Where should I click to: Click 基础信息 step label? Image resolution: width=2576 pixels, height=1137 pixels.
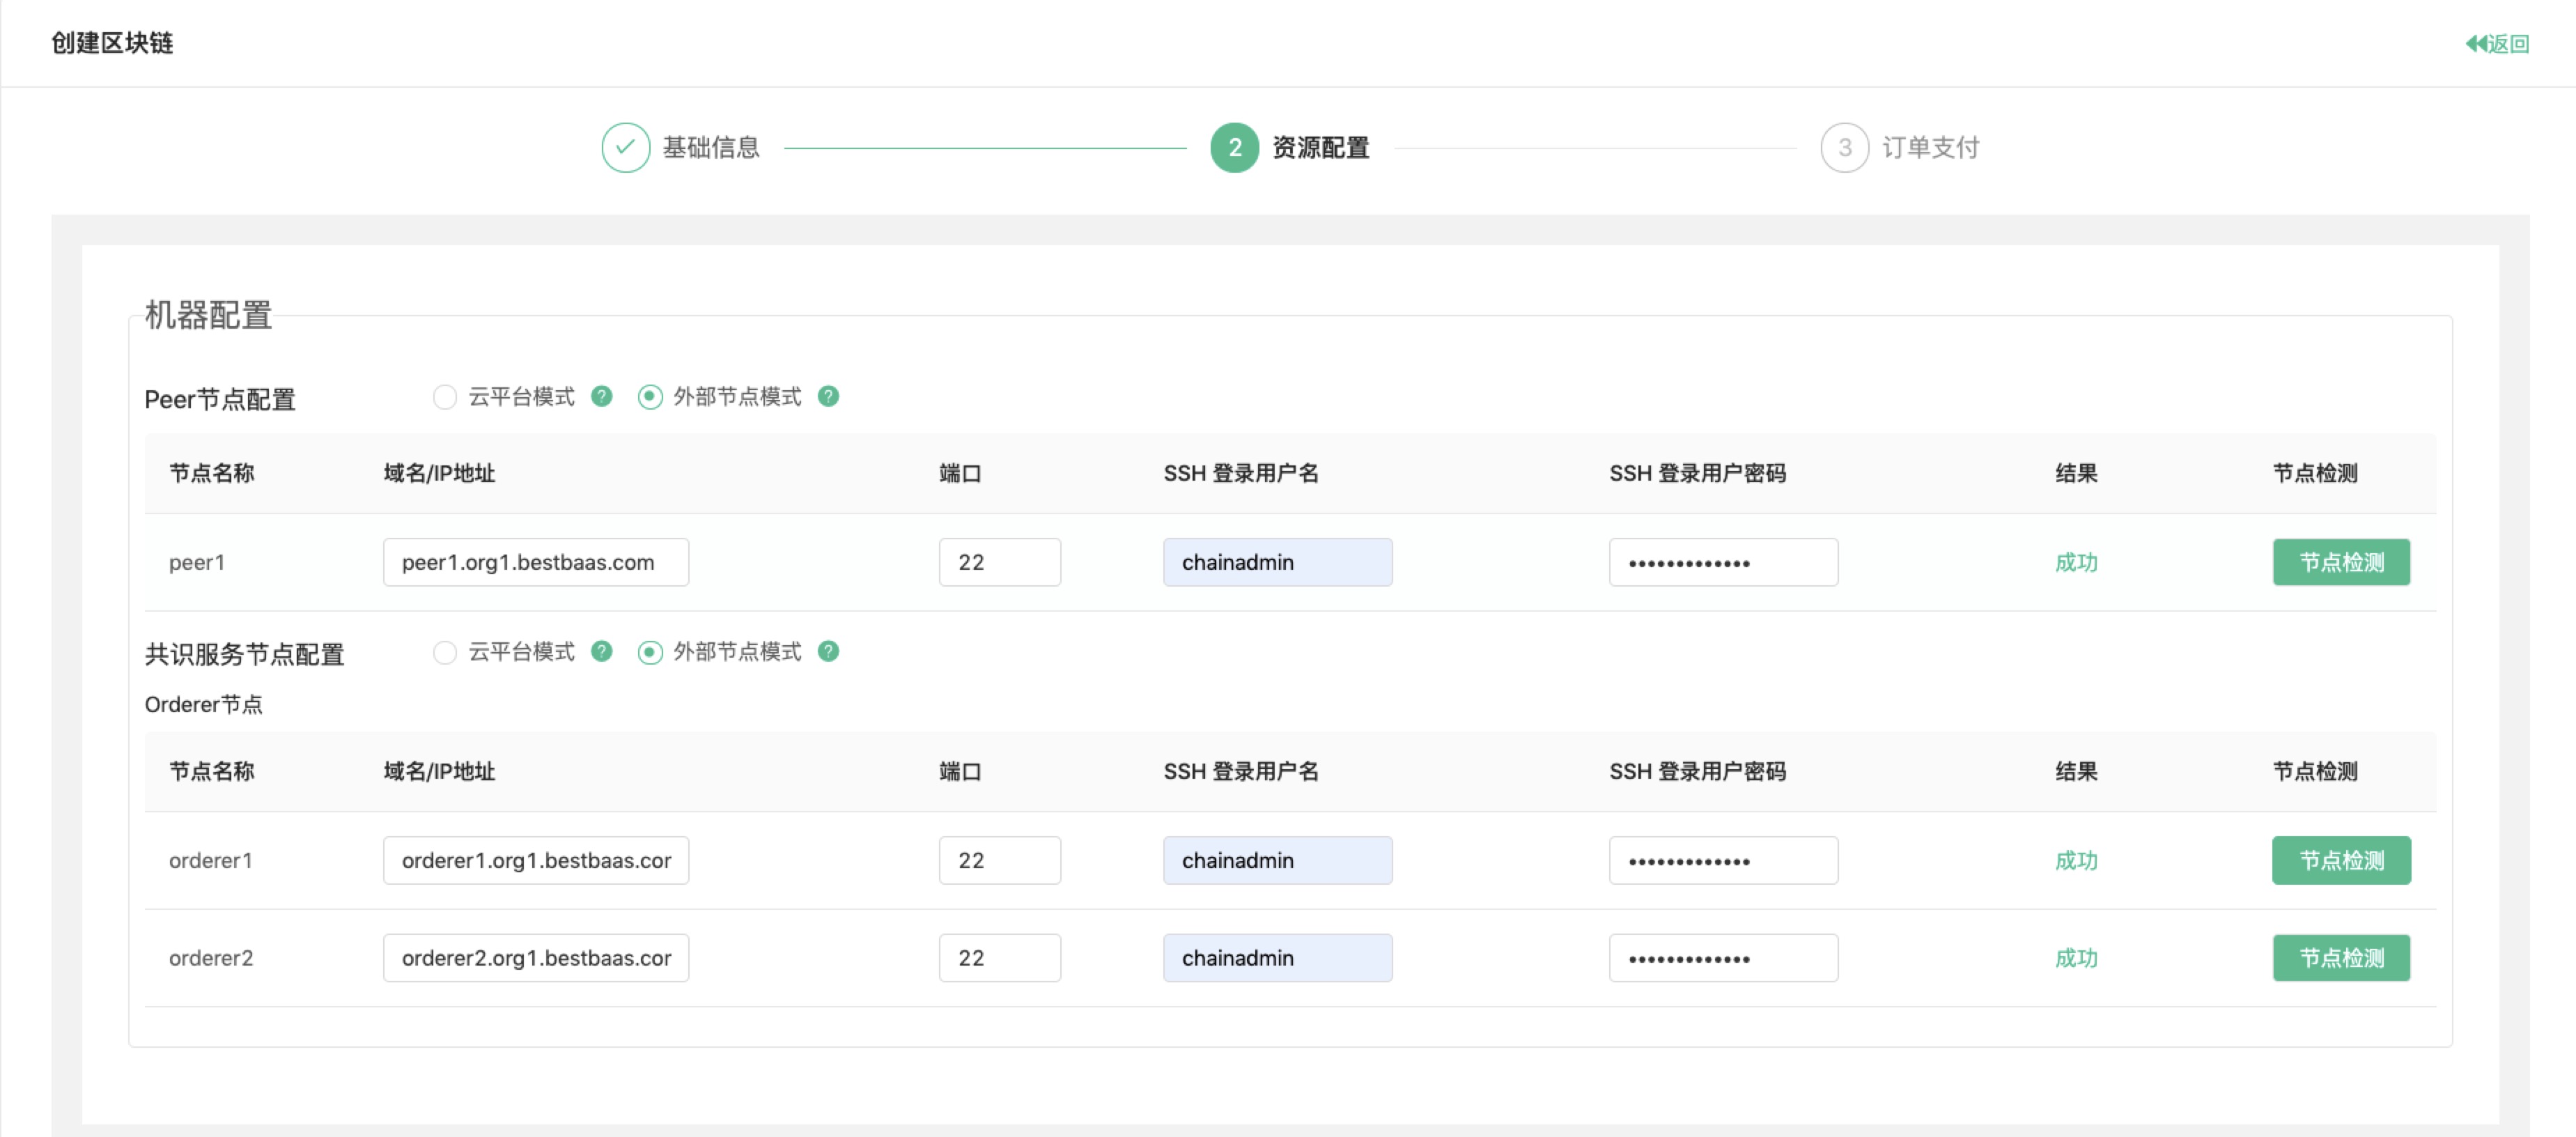(x=711, y=148)
